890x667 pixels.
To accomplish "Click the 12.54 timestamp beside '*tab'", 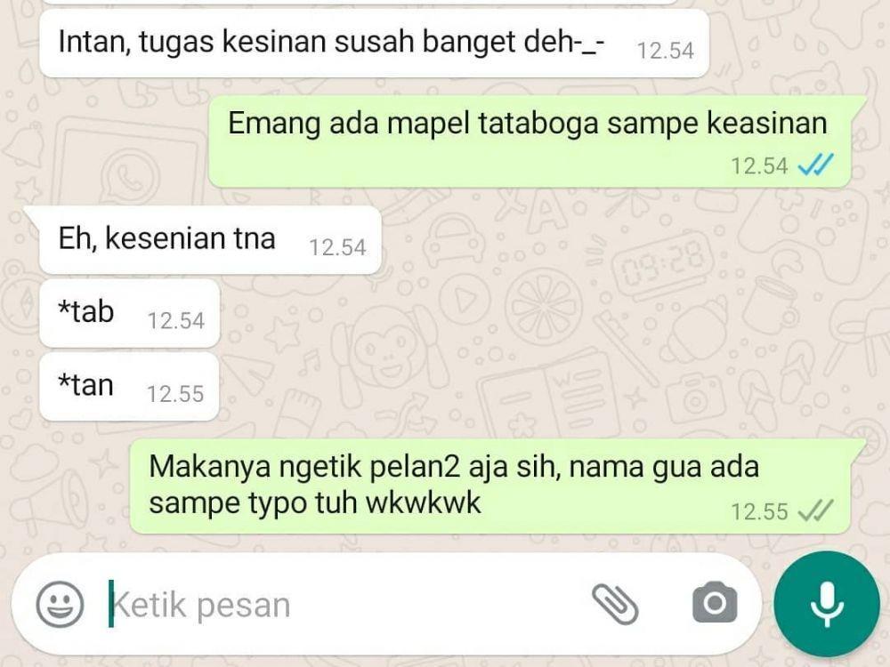I will pyautogui.click(x=176, y=321).
